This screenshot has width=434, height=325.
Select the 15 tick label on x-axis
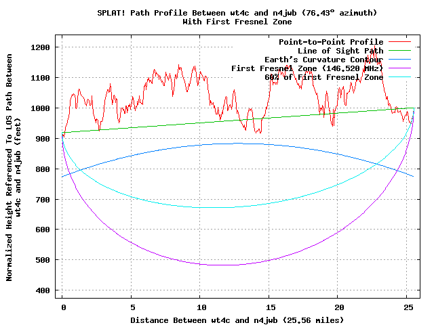click(269, 307)
